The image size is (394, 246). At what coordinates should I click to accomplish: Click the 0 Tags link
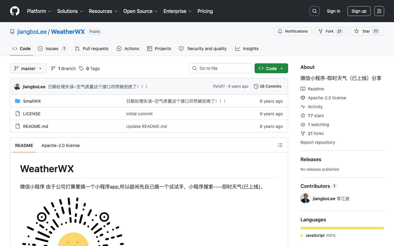pyautogui.click(x=89, y=69)
